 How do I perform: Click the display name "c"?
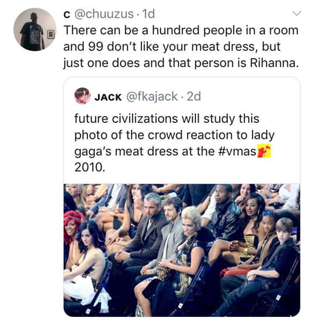coord(66,14)
